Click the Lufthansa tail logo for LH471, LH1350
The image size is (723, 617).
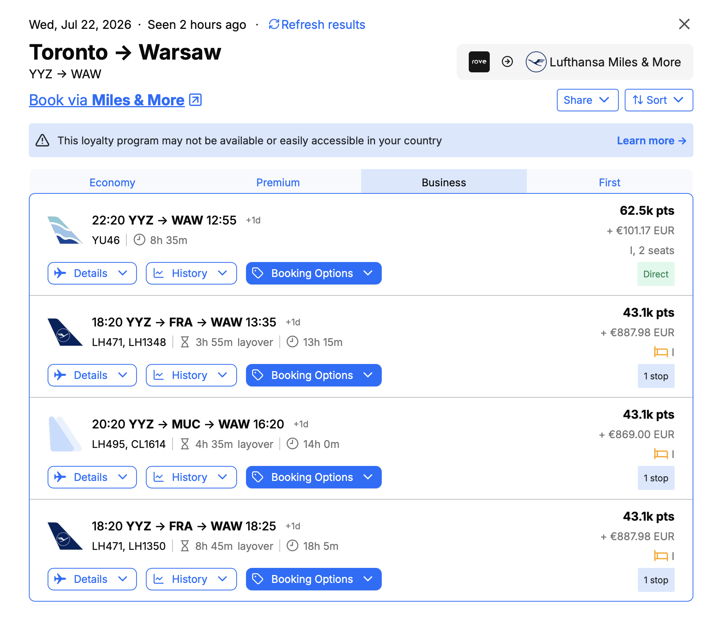(x=64, y=536)
